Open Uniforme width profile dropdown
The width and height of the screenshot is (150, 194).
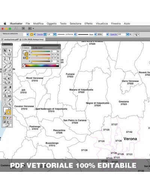75,35
